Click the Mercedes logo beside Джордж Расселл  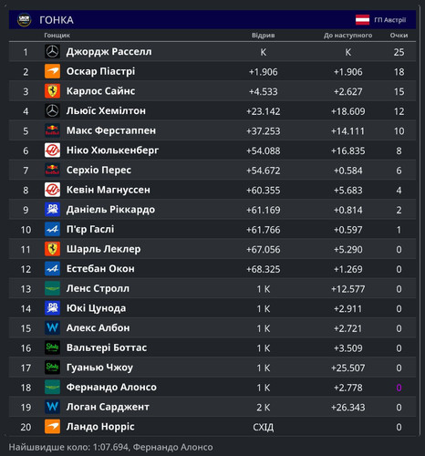click(52, 51)
